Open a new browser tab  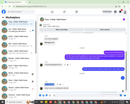[x=30, y=2]
